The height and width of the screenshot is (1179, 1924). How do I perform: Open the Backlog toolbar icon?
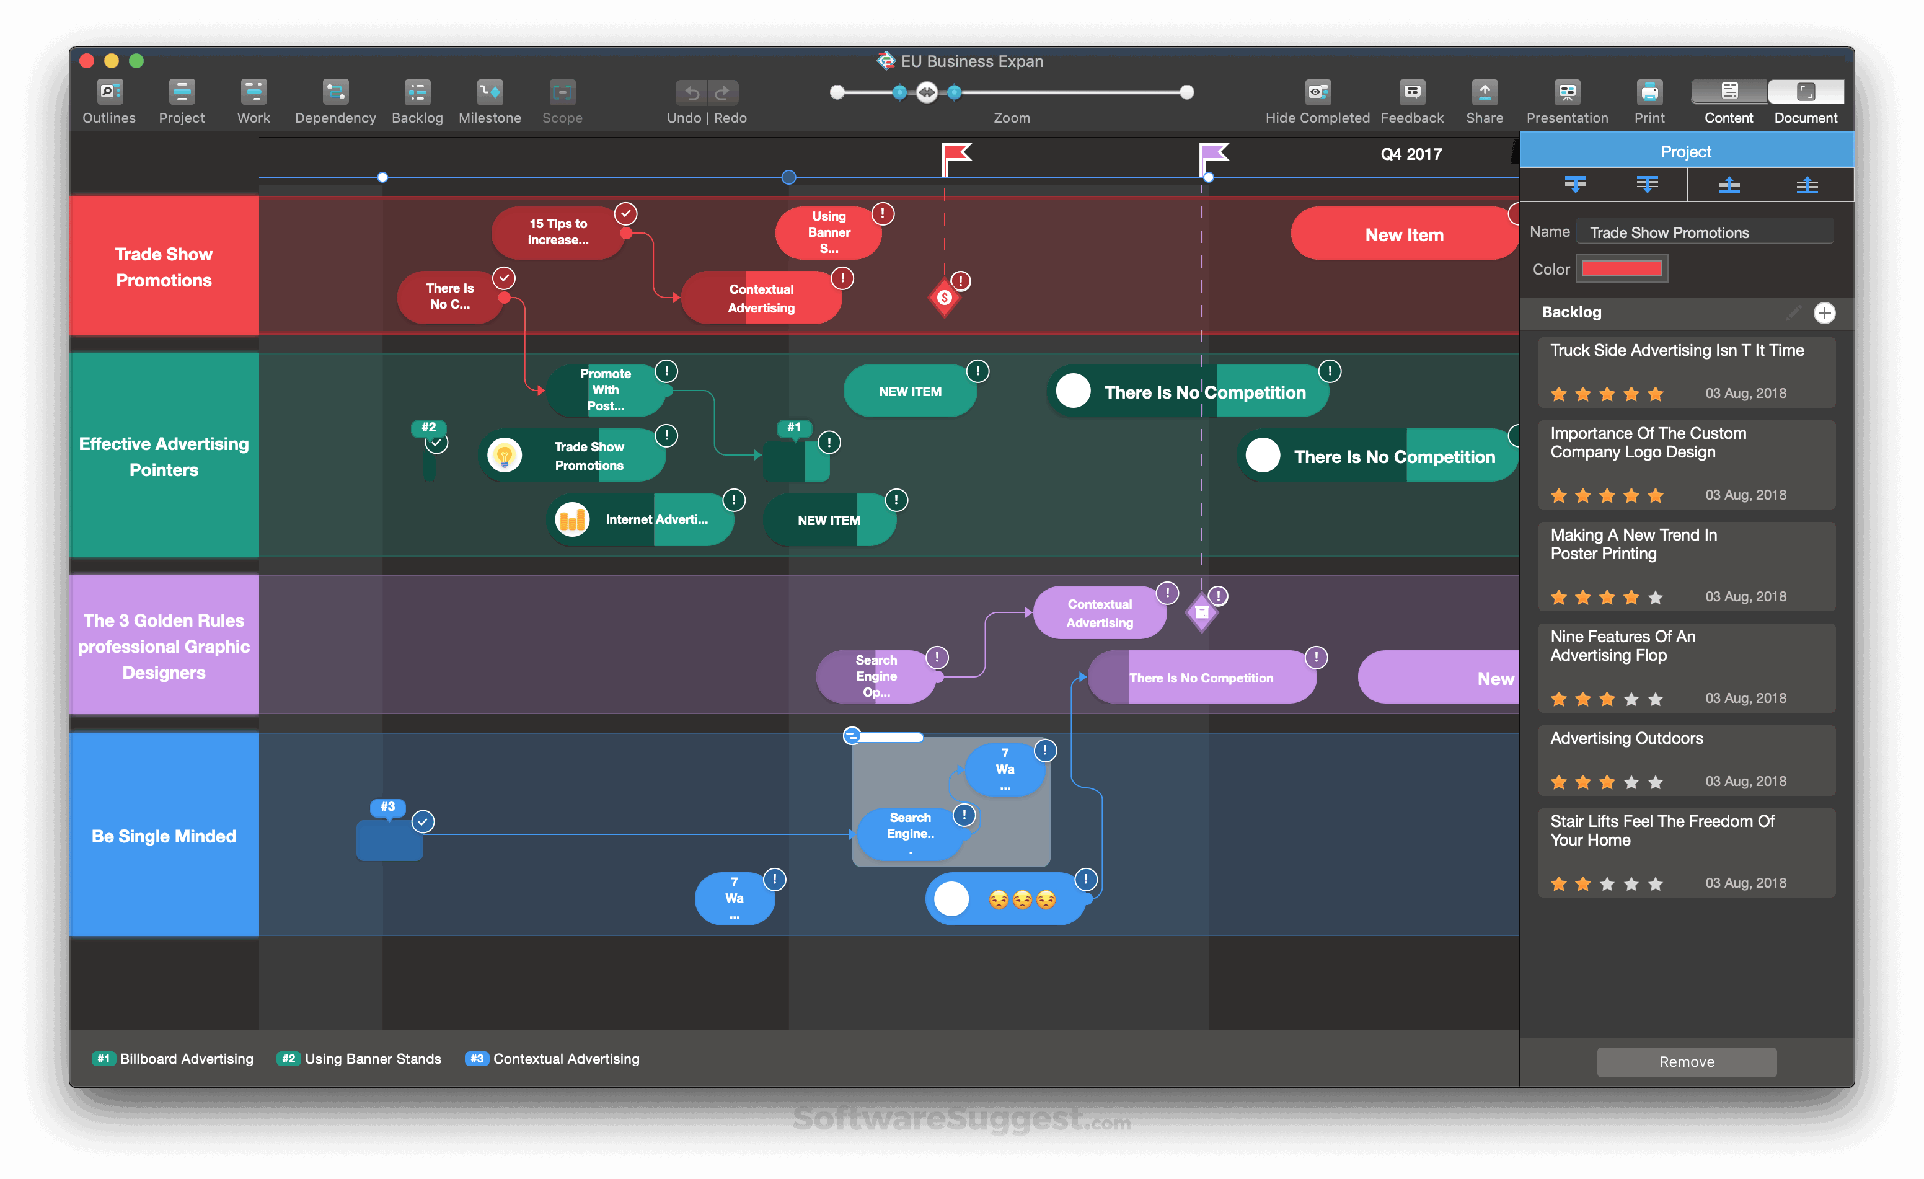[417, 100]
